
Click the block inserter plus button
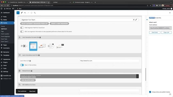click(18, 13)
